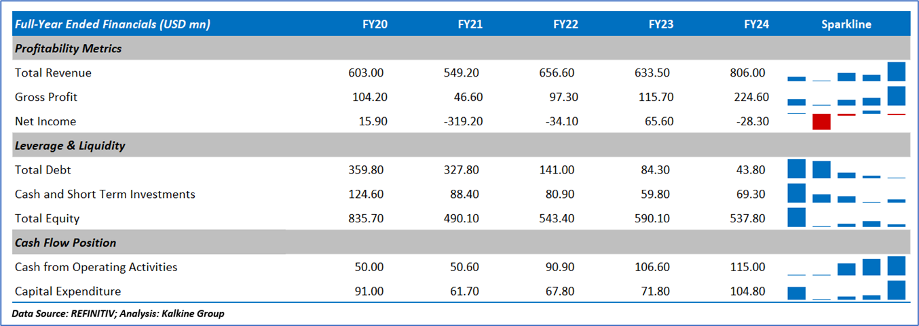Click the Gross Profit sparkline chart

846,97
